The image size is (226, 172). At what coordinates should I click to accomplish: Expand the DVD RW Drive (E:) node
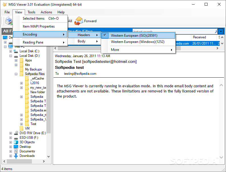11,133
